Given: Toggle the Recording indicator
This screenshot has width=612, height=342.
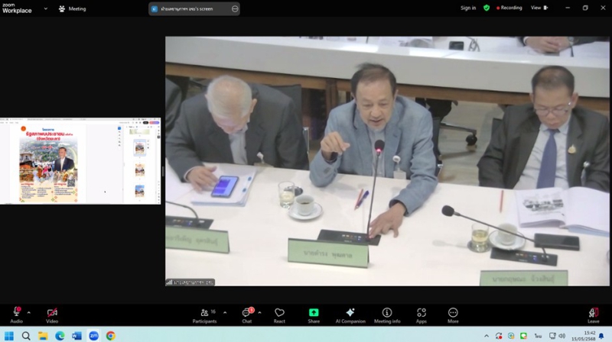Looking at the screenshot, I should (509, 8).
